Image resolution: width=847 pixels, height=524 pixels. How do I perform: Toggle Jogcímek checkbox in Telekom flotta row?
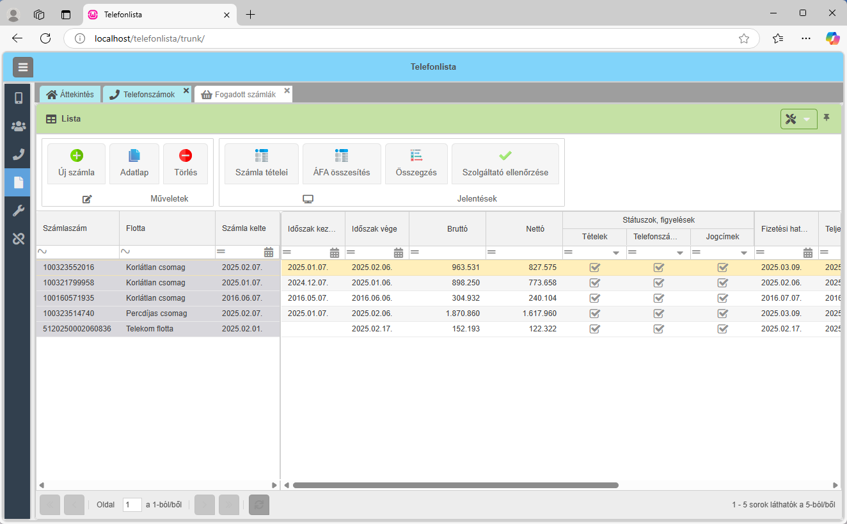point(722,329)
